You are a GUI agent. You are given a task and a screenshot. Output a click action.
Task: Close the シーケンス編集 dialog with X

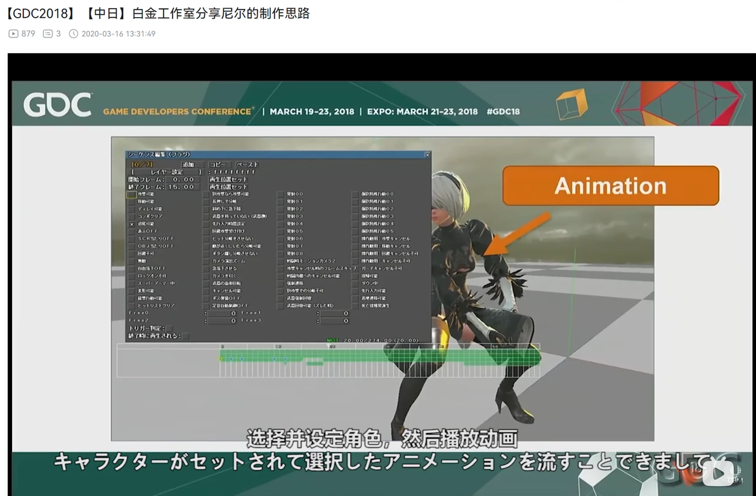click(427, 155)
